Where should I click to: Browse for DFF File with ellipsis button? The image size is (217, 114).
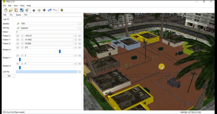tap(79, 28)
